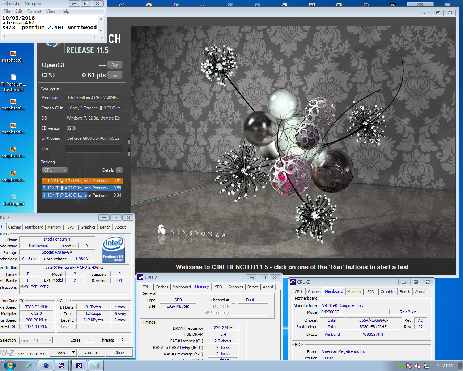Run the CPU benchmark in Cinebench
This screenshot has width=463, height=371.
[115, 75]
